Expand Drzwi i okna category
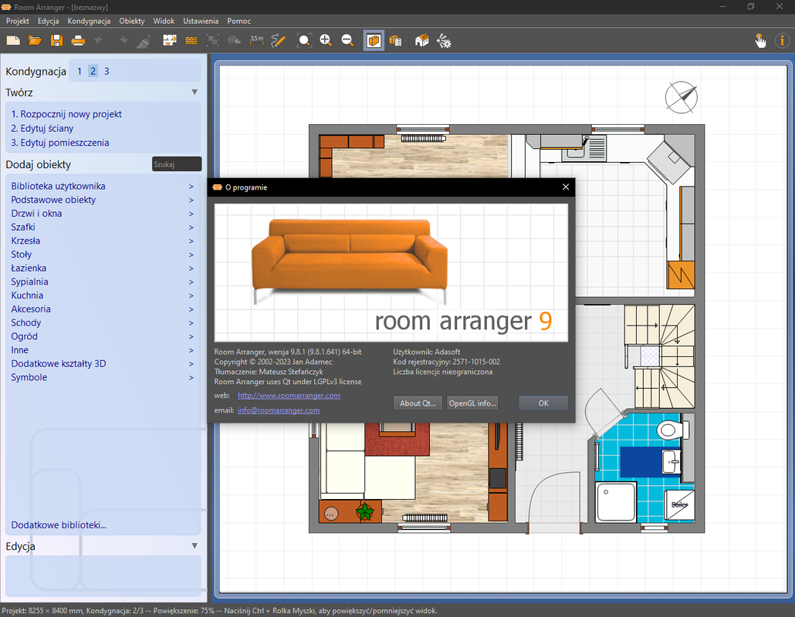 point(103,214)
